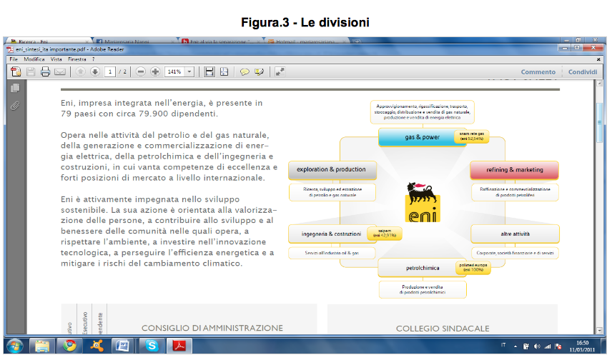This screenshot has height=360, width=612.
Task: Switch to Ricerca - Eni browser tab
Action: [49, 41]
